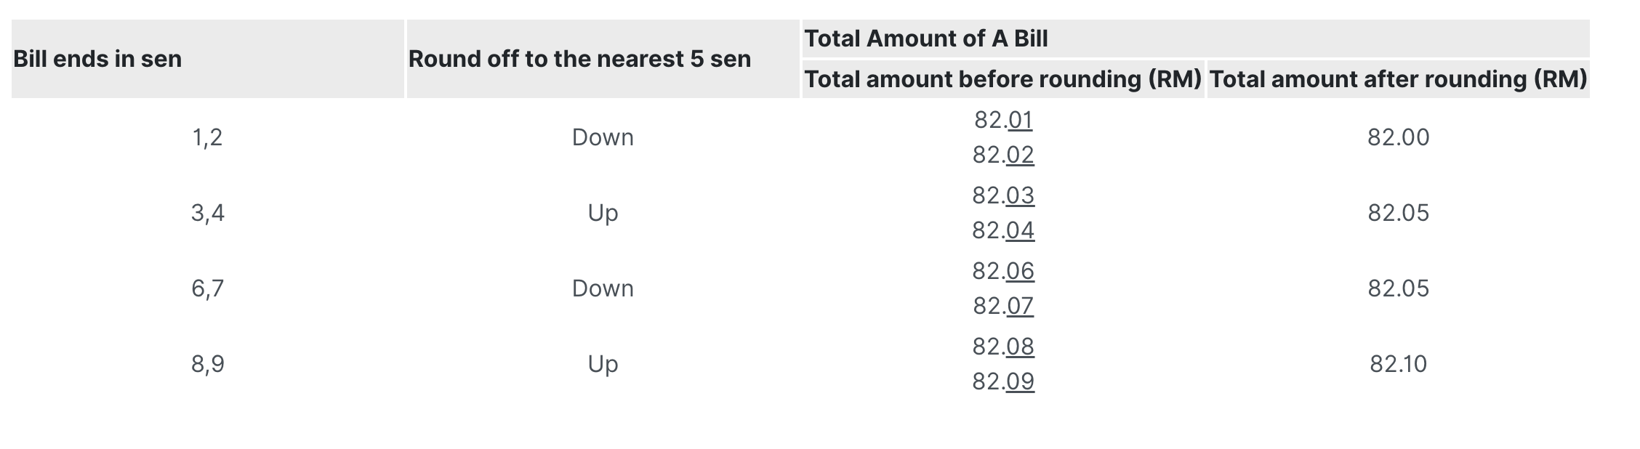Click the 82.00 rounded amount

pos(1398,137)
